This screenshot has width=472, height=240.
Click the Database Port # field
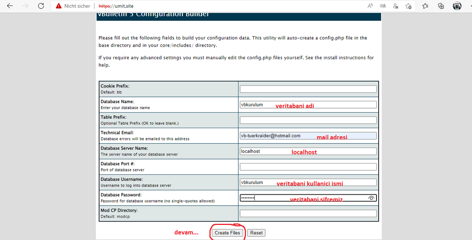pyautogui.click(x=308, y=167)
